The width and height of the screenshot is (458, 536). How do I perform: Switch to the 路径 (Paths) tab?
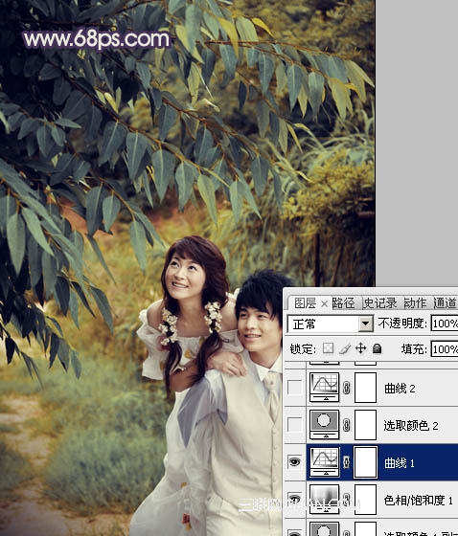[x=343, y=302]
